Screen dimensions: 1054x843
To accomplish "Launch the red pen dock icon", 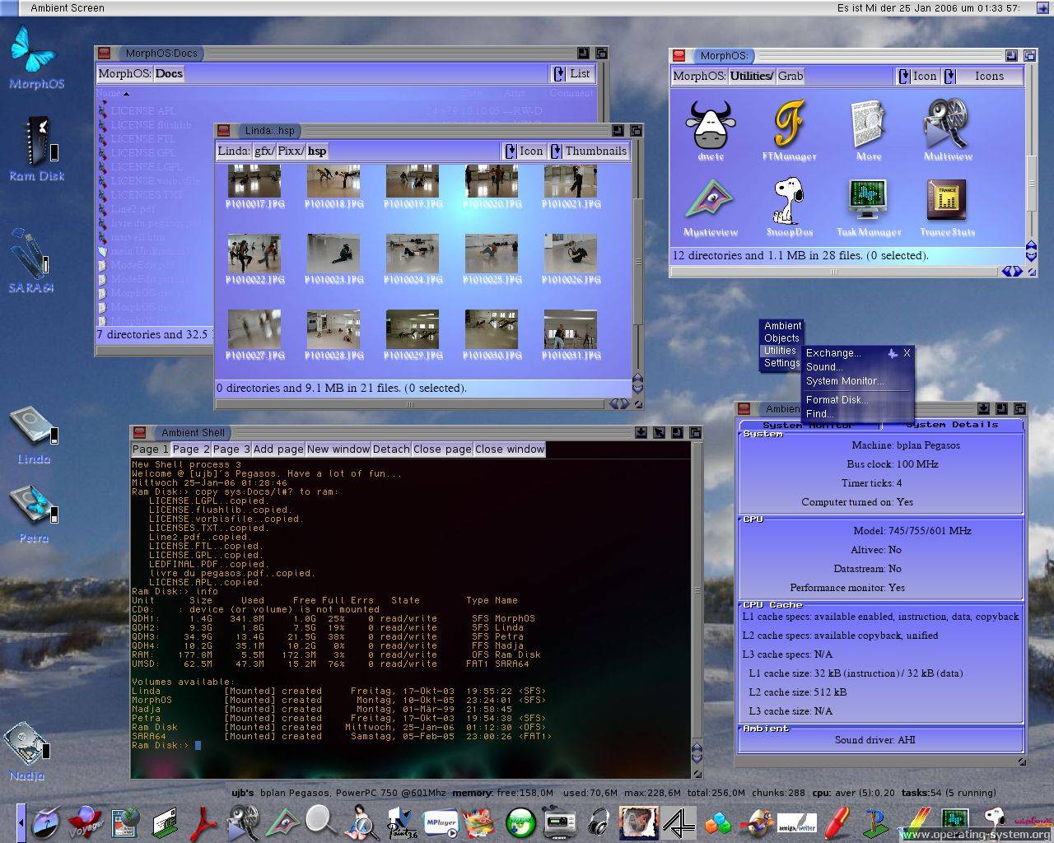I will (836, 822).
